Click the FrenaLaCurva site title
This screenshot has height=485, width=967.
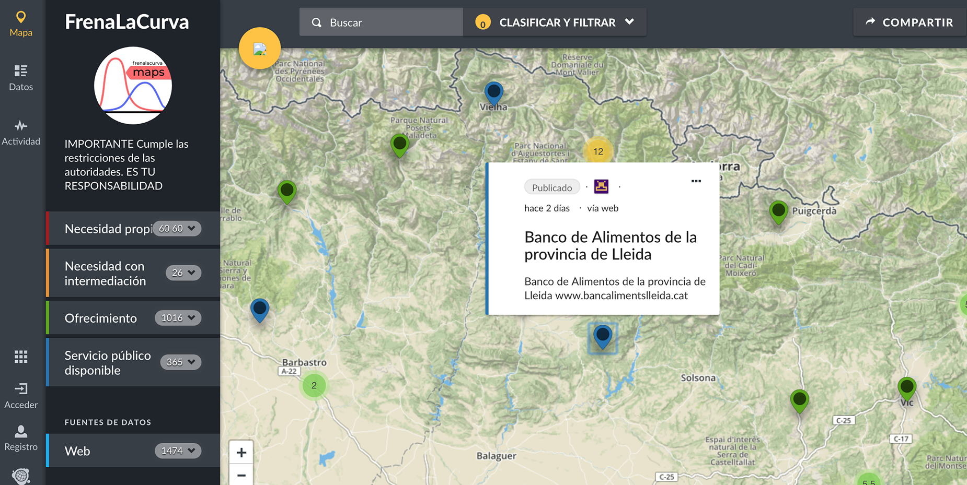pyautogui.click(x=126, y=22)
